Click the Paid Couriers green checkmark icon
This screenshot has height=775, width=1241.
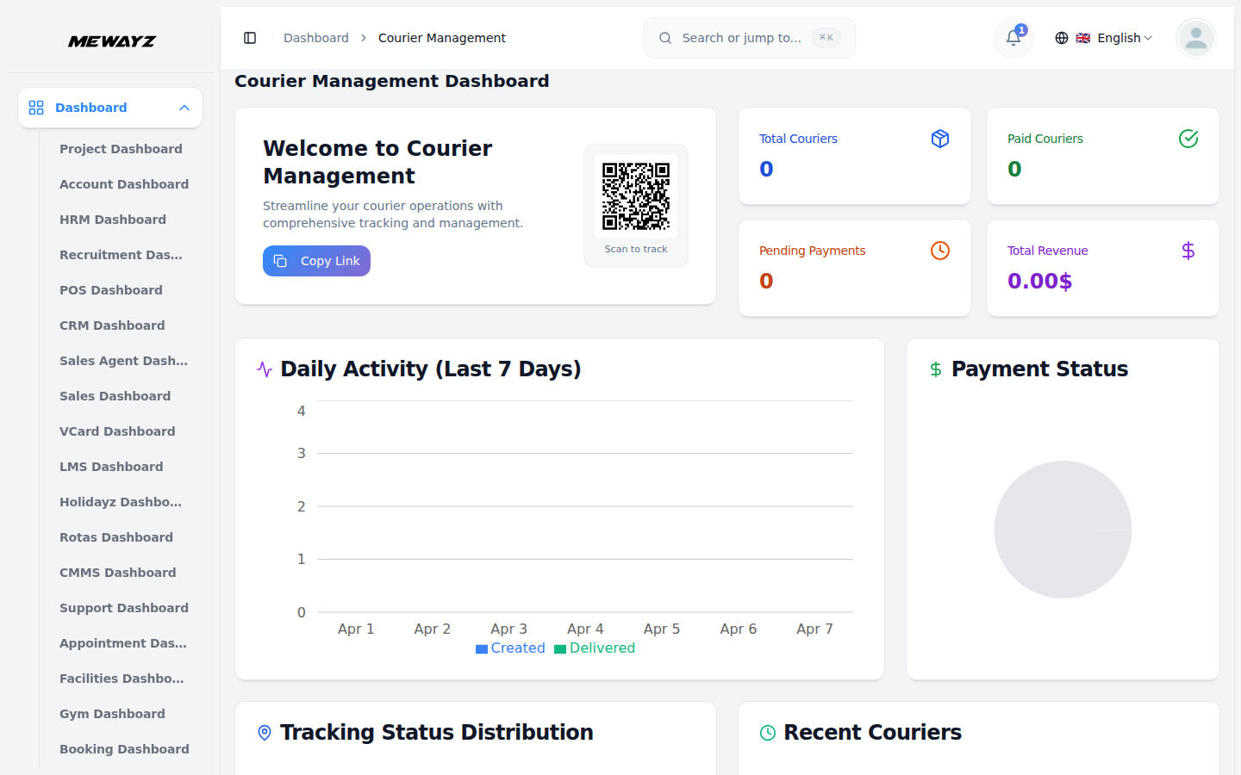(1188, 138)
